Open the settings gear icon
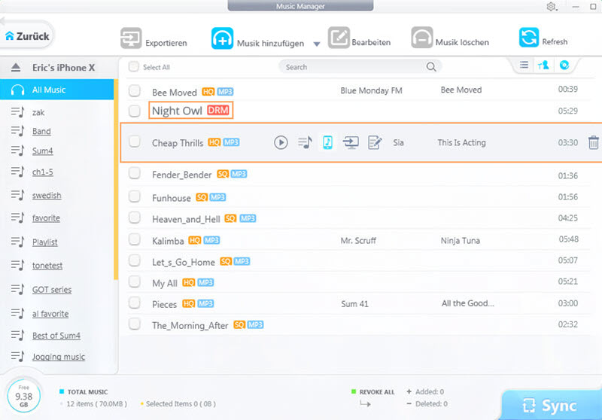Image resolution: width=602 pixels, height=420 pixels. tap(552, 7)
